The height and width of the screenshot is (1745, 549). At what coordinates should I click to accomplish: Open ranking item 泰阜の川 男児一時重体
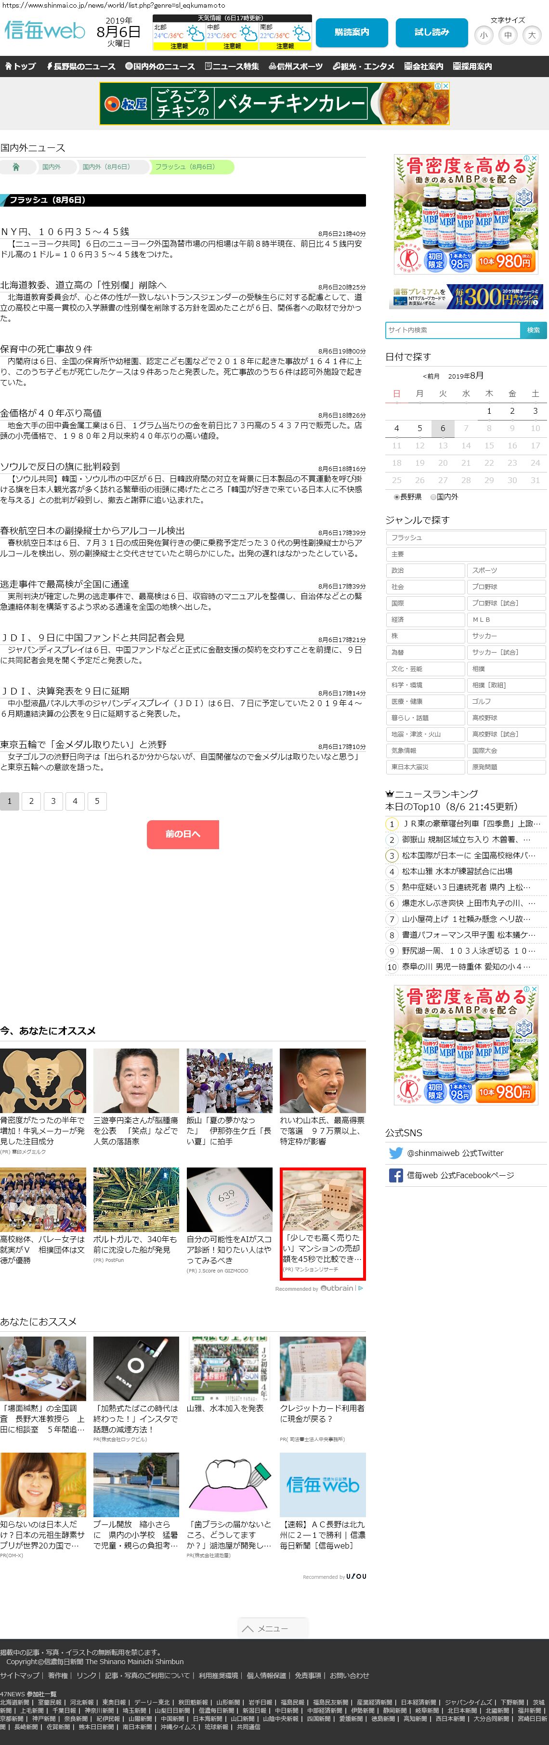467,967
